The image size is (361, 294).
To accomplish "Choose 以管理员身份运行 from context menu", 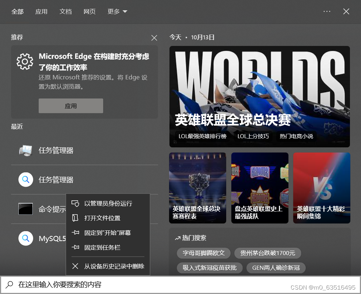I will [108, 204].
